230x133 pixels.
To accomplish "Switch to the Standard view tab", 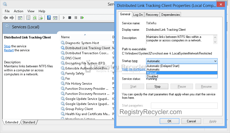I will [x=29, y=122].
